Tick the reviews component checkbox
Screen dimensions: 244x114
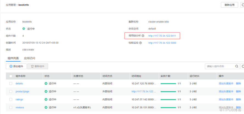click(x=11, y=107)
